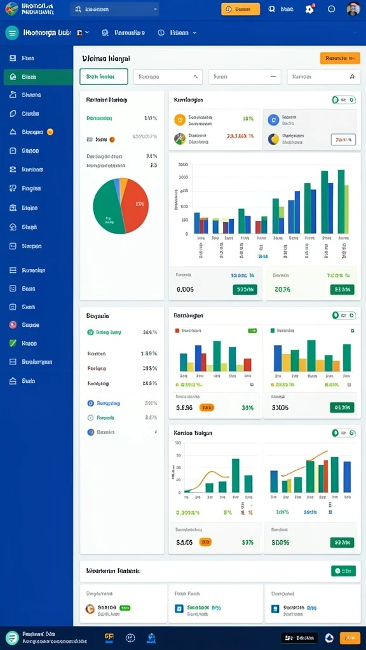This screenshot has height=650, width=366.
Task: Click the outlined clock icon in the left list
Action: [x=90, y=418]
